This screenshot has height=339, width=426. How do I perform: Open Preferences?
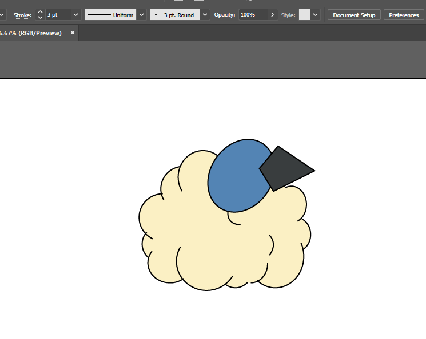404,15
